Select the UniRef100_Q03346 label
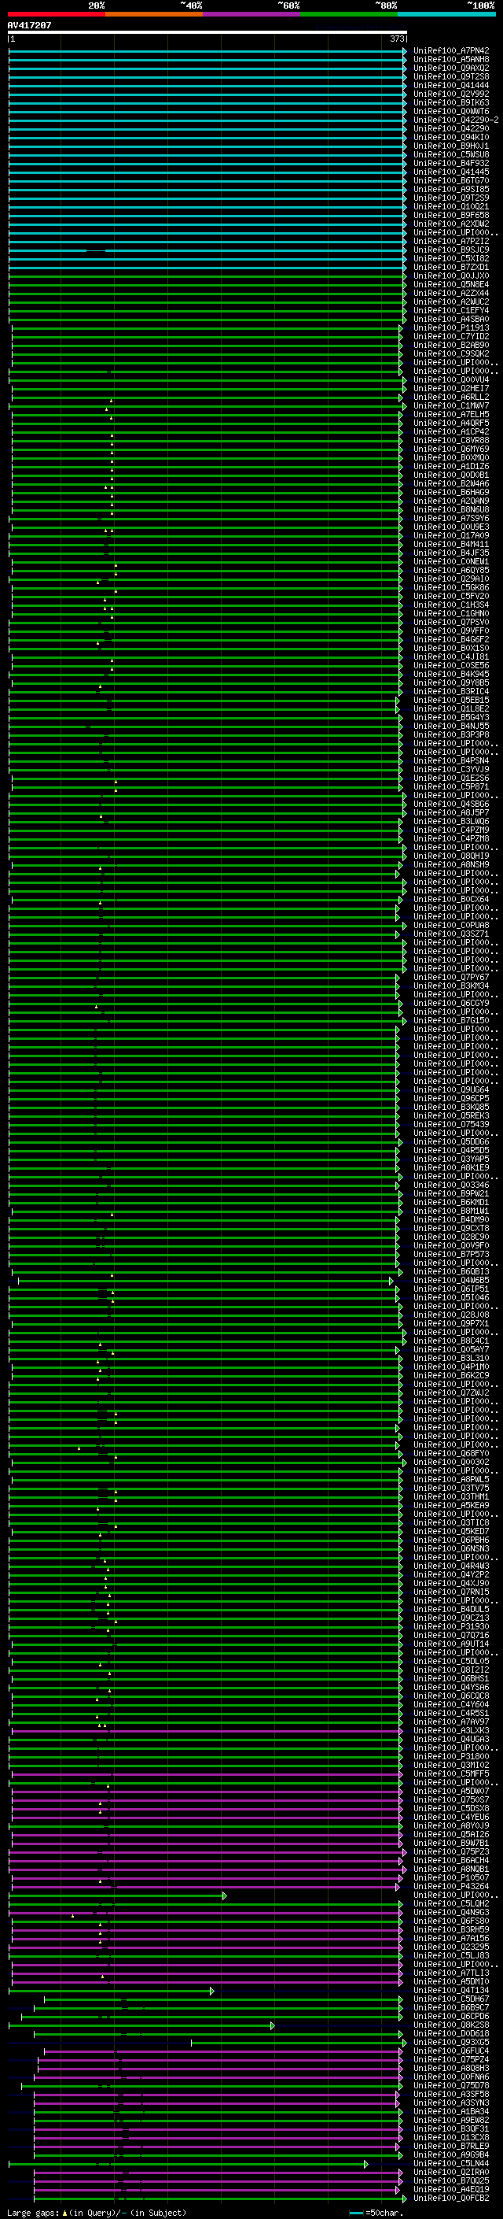 coord(450,1185)
